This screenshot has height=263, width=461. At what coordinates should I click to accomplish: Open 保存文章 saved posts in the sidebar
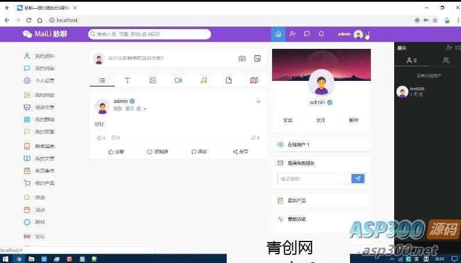(39, 108)
